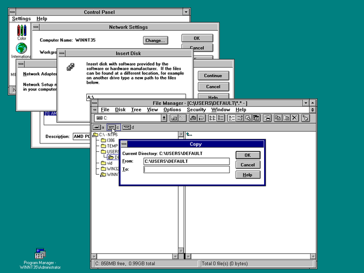Click the View All File Details toolbar icon
The height and width of the screenshot is (273, 364).
[x=222, y=118]
